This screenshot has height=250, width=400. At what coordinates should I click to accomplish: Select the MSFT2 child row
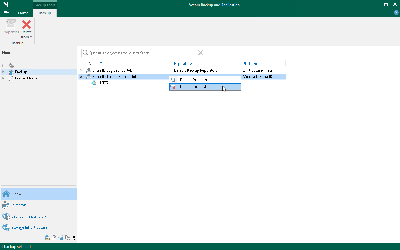click(x=103, y=83)
